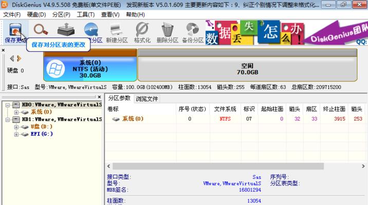This screenshot has width=368, height=205.
Task: Click the DiskGenius app icon in title bar
Action: pyautogui.click(x=4, y=4)
